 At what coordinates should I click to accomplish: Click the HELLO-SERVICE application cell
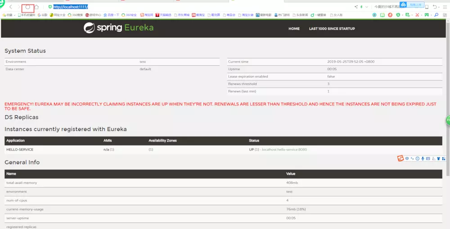[20, 149]
